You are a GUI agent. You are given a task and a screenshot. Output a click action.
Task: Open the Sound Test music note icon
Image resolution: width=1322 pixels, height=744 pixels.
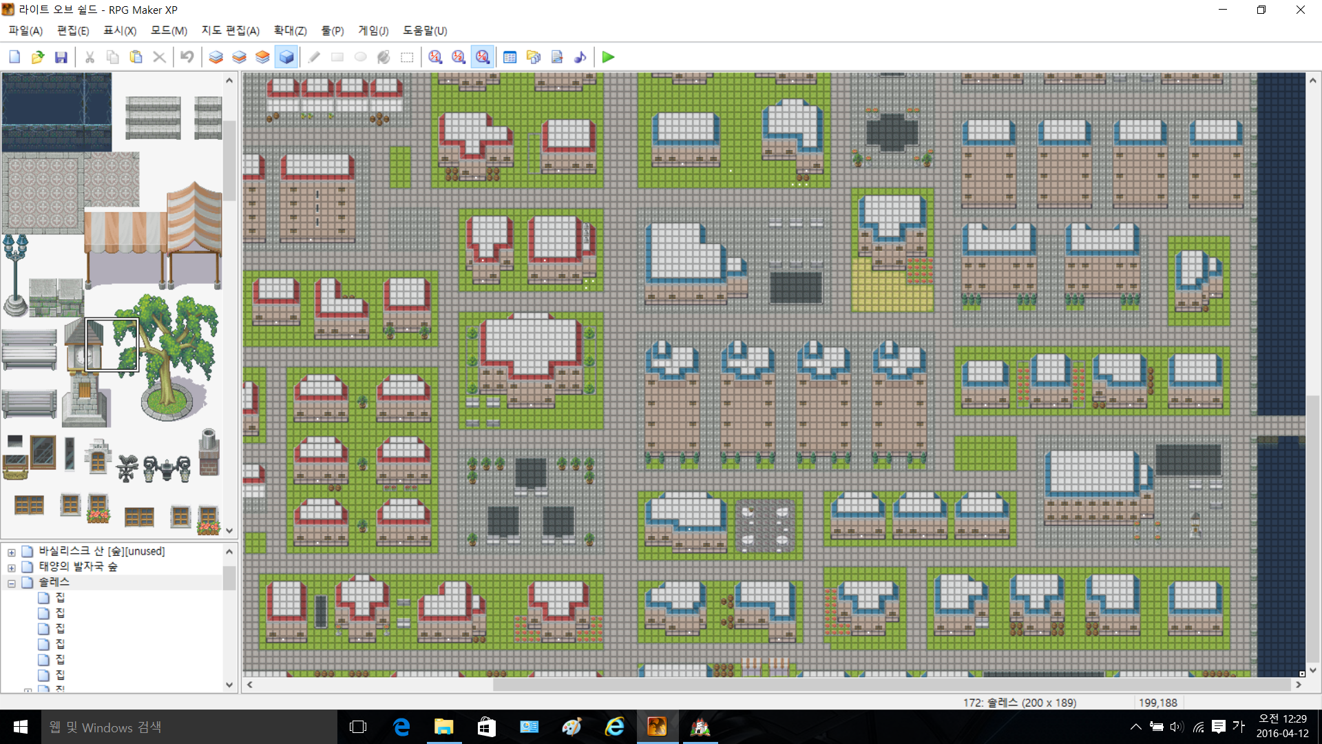pos(580,57)
